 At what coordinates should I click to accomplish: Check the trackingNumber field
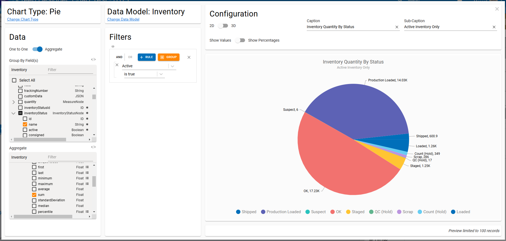[x=20, y=91]
